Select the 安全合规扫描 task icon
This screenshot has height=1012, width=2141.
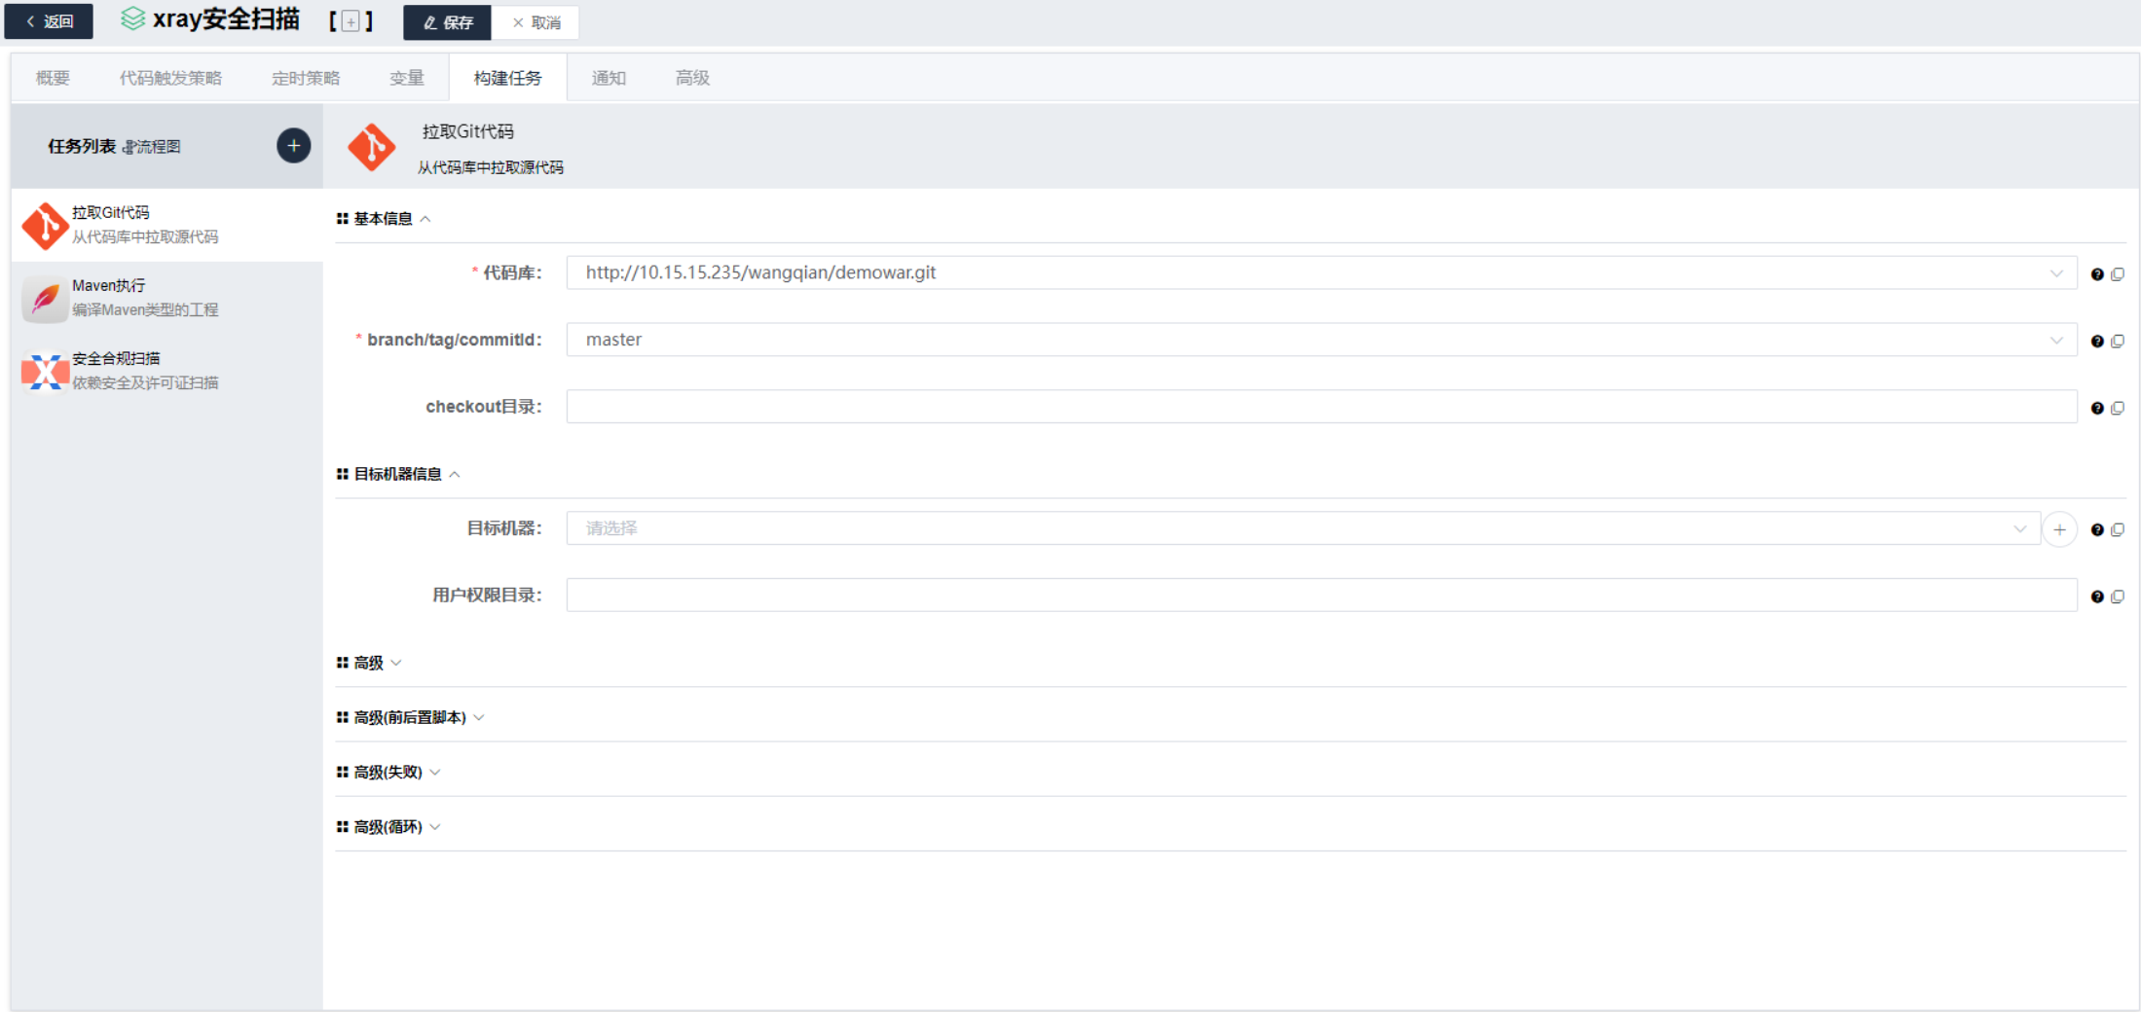(x=45, y=372)
